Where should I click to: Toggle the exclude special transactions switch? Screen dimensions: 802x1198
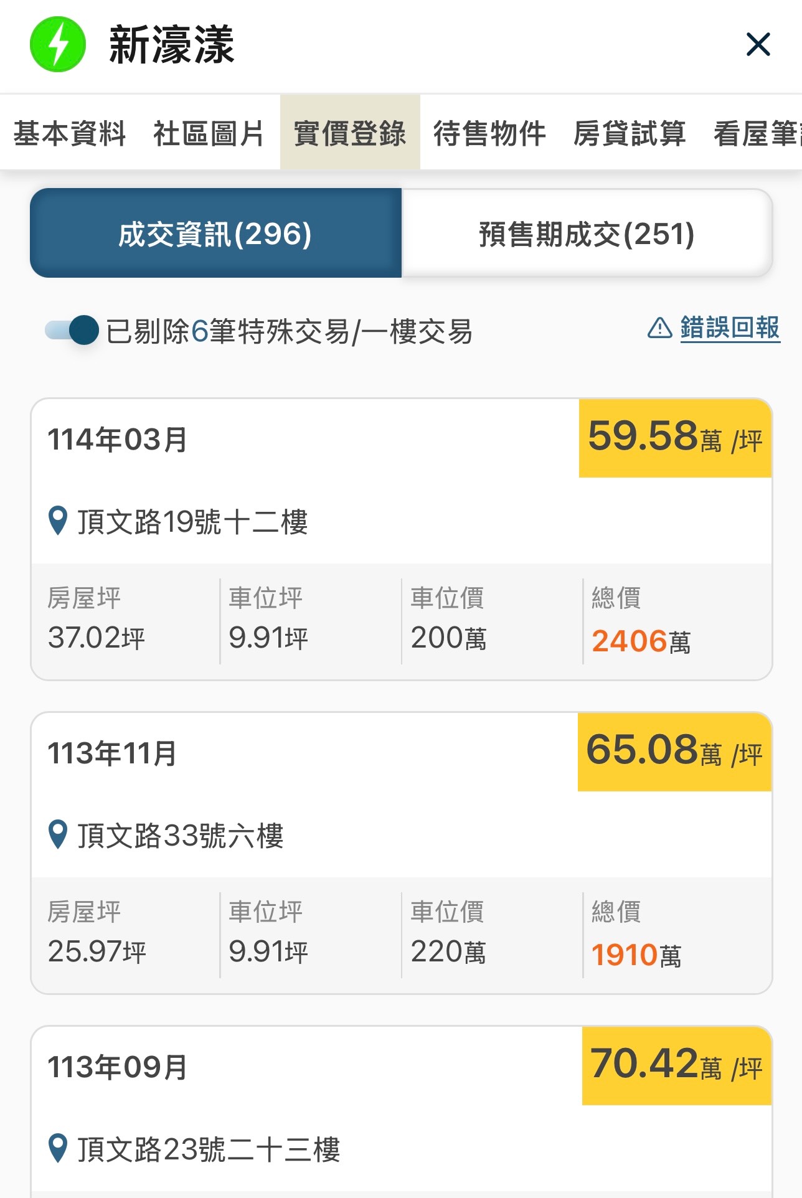point(72,330)
